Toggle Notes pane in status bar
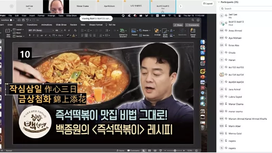This screenshot has width=272, height=153. click(120, 151)
